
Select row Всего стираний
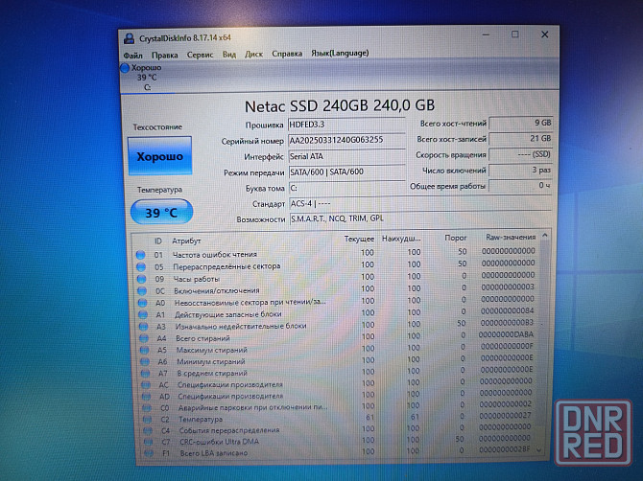click(337, 337)
